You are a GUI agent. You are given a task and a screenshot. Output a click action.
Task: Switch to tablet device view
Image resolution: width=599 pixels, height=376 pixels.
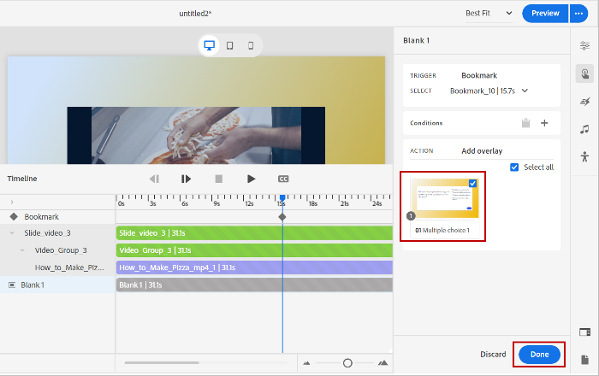pyautogui.click(x=230, y=45)
